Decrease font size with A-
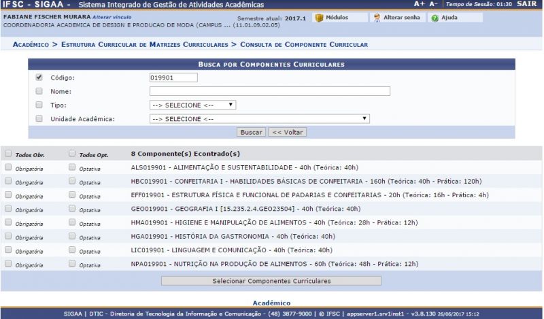544x319 pixels. click(x=433, y=4)
